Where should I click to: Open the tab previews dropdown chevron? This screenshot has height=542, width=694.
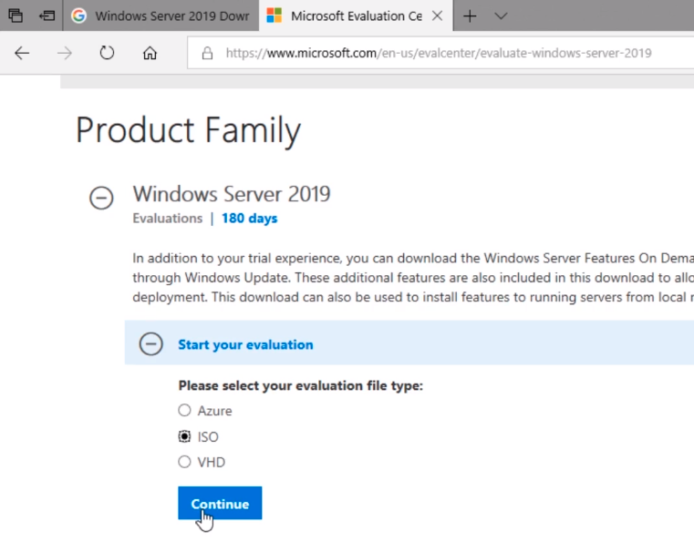click(501, 16)
